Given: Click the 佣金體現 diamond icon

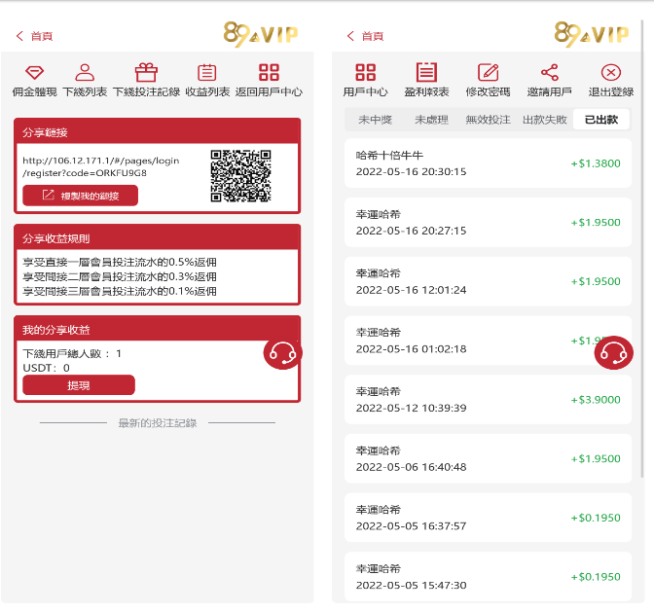Looking at the screenshot, I should pyautogui.click(x=34, y=73).
